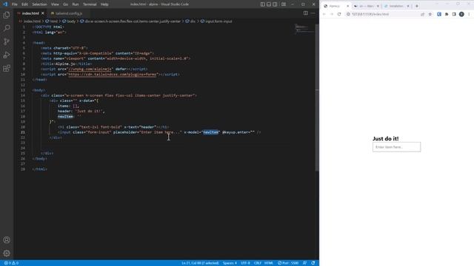The width and height of the screenshot is (474, 266).
Task: Open the Selection menu
Action: [39, 4]
